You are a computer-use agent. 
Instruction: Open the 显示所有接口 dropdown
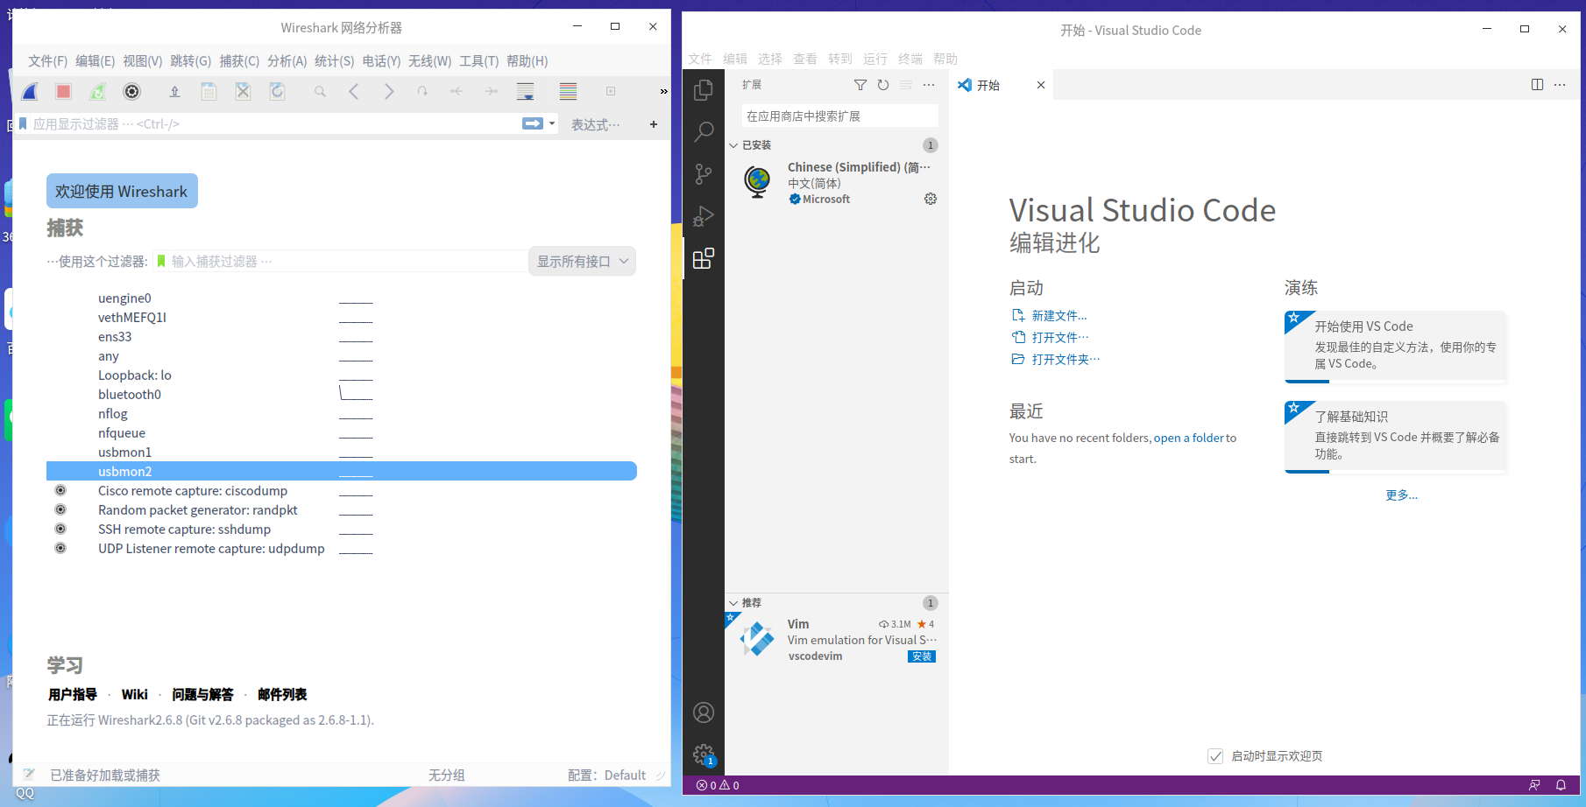point(582,261)
